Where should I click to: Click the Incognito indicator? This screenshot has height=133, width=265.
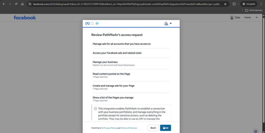tap(249, 4)
